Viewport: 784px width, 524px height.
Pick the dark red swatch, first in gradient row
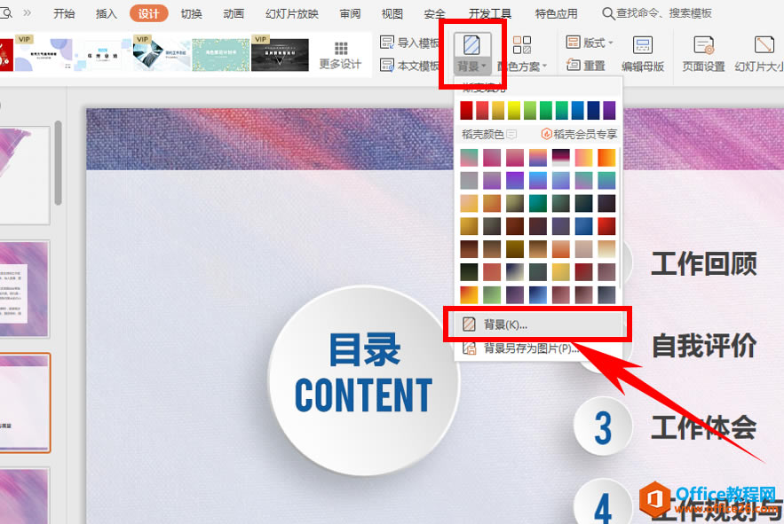coord(466,111)
